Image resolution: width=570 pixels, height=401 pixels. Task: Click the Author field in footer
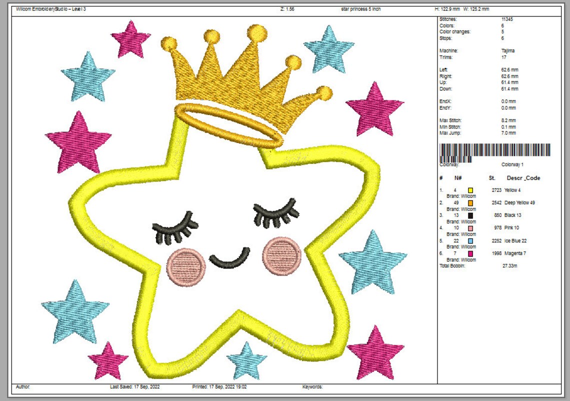(x=22, y=386)
